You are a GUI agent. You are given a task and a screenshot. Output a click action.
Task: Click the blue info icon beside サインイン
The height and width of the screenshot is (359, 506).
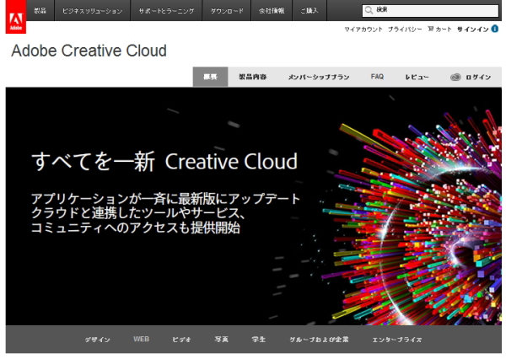click(x=494, y=29)
